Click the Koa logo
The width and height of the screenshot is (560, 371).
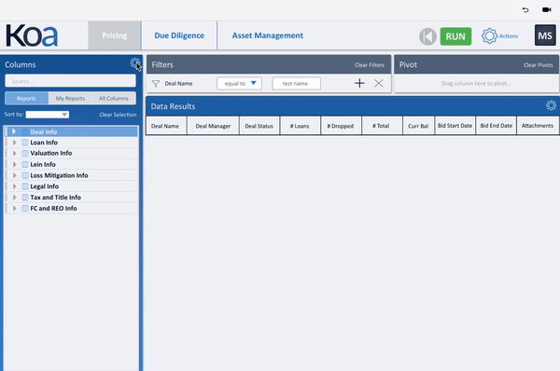click(32, 35)
